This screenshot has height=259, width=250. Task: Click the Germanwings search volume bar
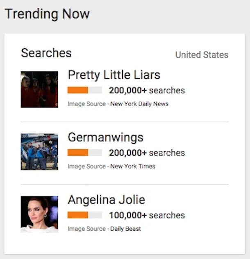tap(84, 153)
